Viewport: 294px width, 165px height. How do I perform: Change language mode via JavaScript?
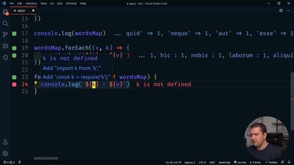coord(224,162)
